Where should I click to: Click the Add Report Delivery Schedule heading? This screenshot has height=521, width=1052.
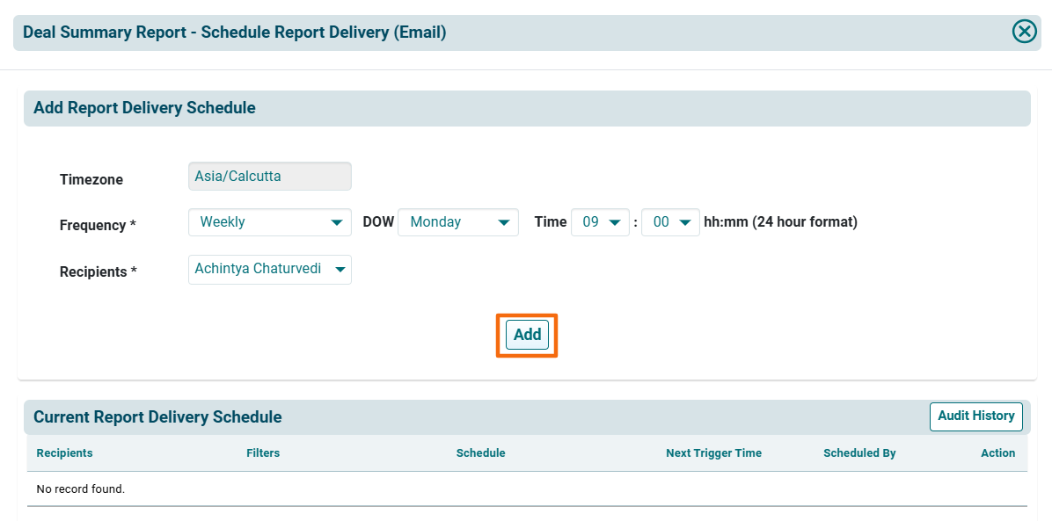144,108
